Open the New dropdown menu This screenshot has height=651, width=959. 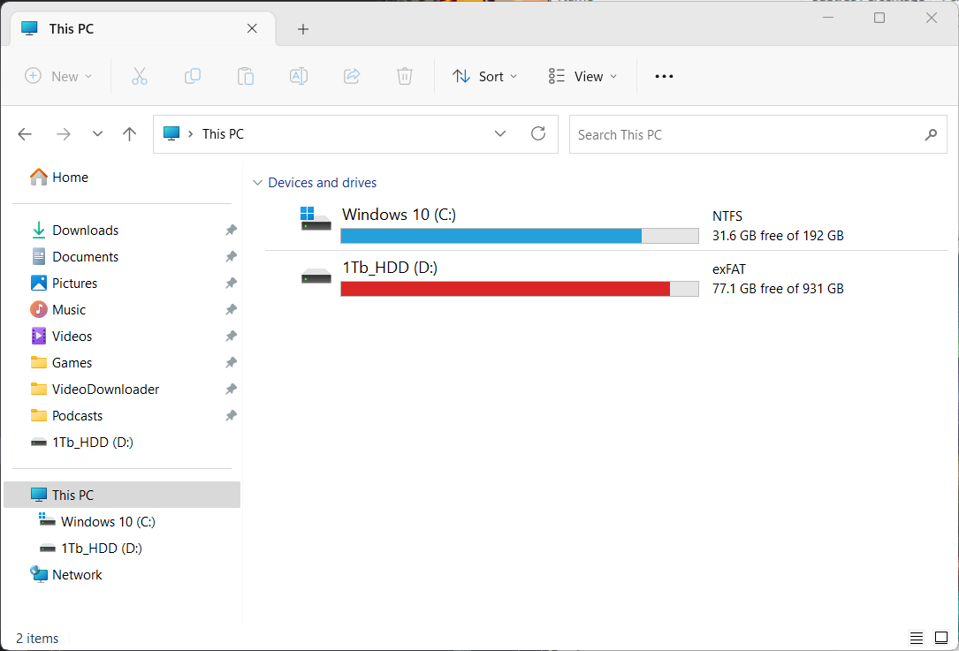[58, 77]
